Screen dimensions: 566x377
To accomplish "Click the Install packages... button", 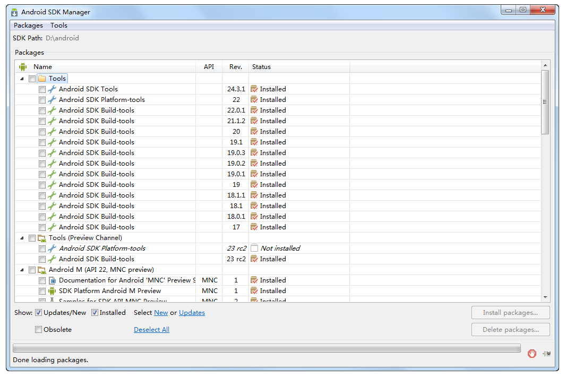I will pos(510,313).
